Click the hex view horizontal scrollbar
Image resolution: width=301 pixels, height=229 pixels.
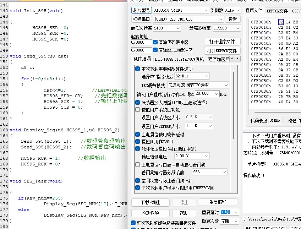[x=277, y=112]
